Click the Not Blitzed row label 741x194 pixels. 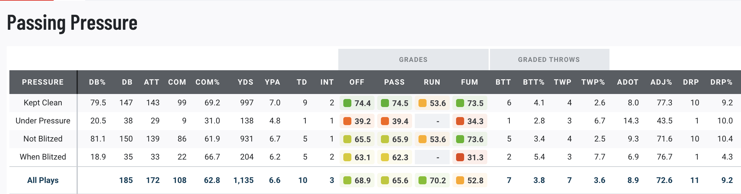pyautogui.click(x=43, y=139)
